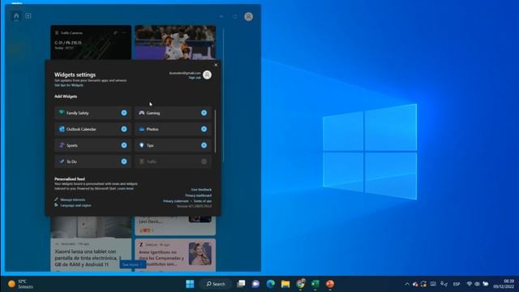This screenshot has height=292, width=519.
Task: Add the Family Safety widget
Action: point(124,113)
